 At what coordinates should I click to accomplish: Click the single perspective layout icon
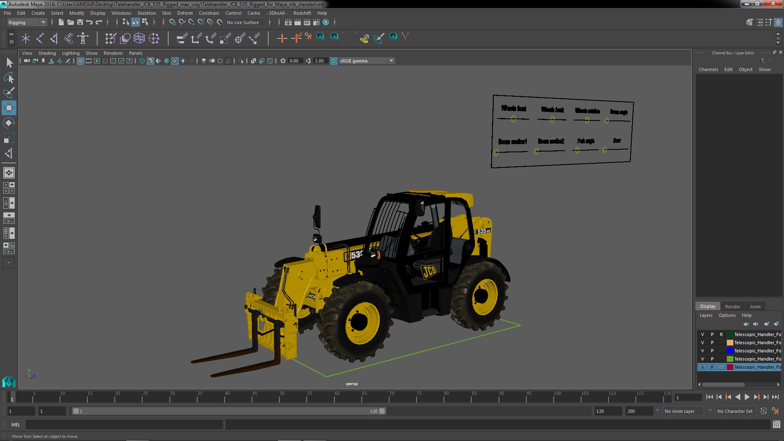click(x=9, y=173)
